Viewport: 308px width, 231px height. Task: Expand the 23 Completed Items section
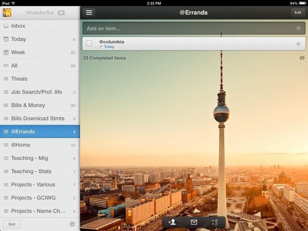point(104,58)
